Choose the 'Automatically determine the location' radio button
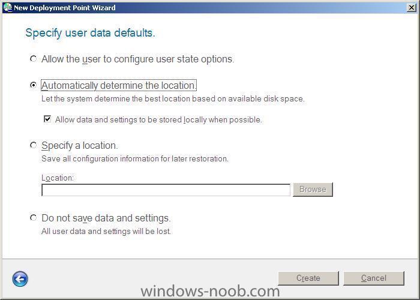Screen dimensions: 420x300 click(33, 85)
